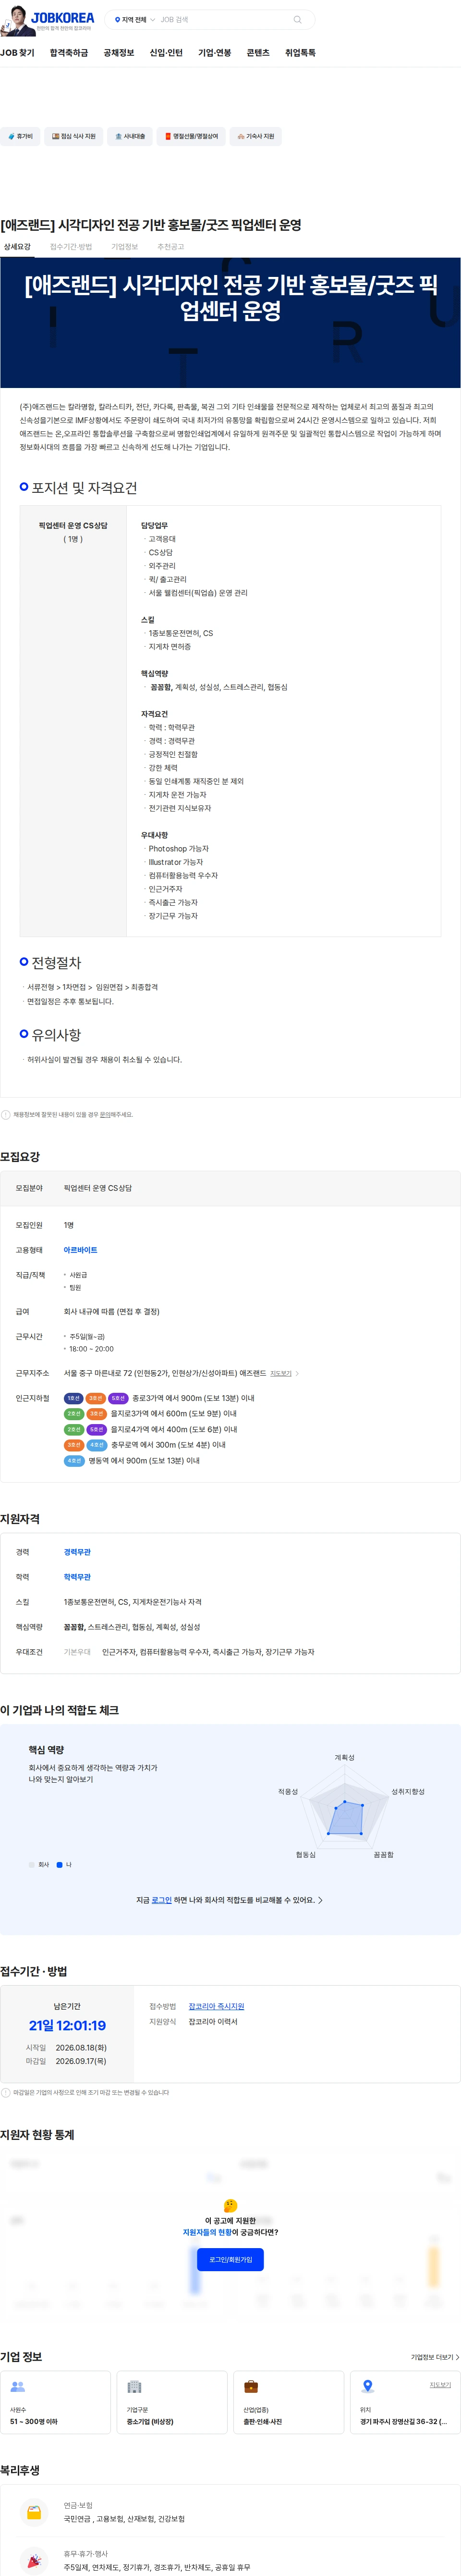Viewport: 461px width, 2576px height.
Task: Click 5호선 badge in 종로3가역 row
Action: pos(118,1398)
